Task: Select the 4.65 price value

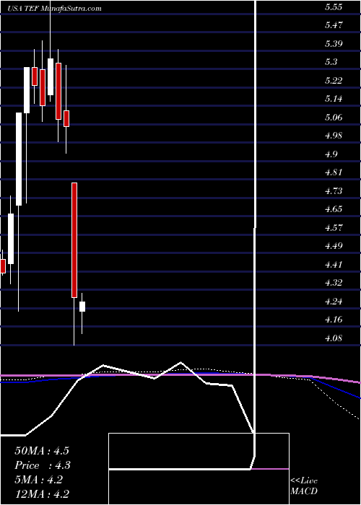Action: click(x=333, y=209)
